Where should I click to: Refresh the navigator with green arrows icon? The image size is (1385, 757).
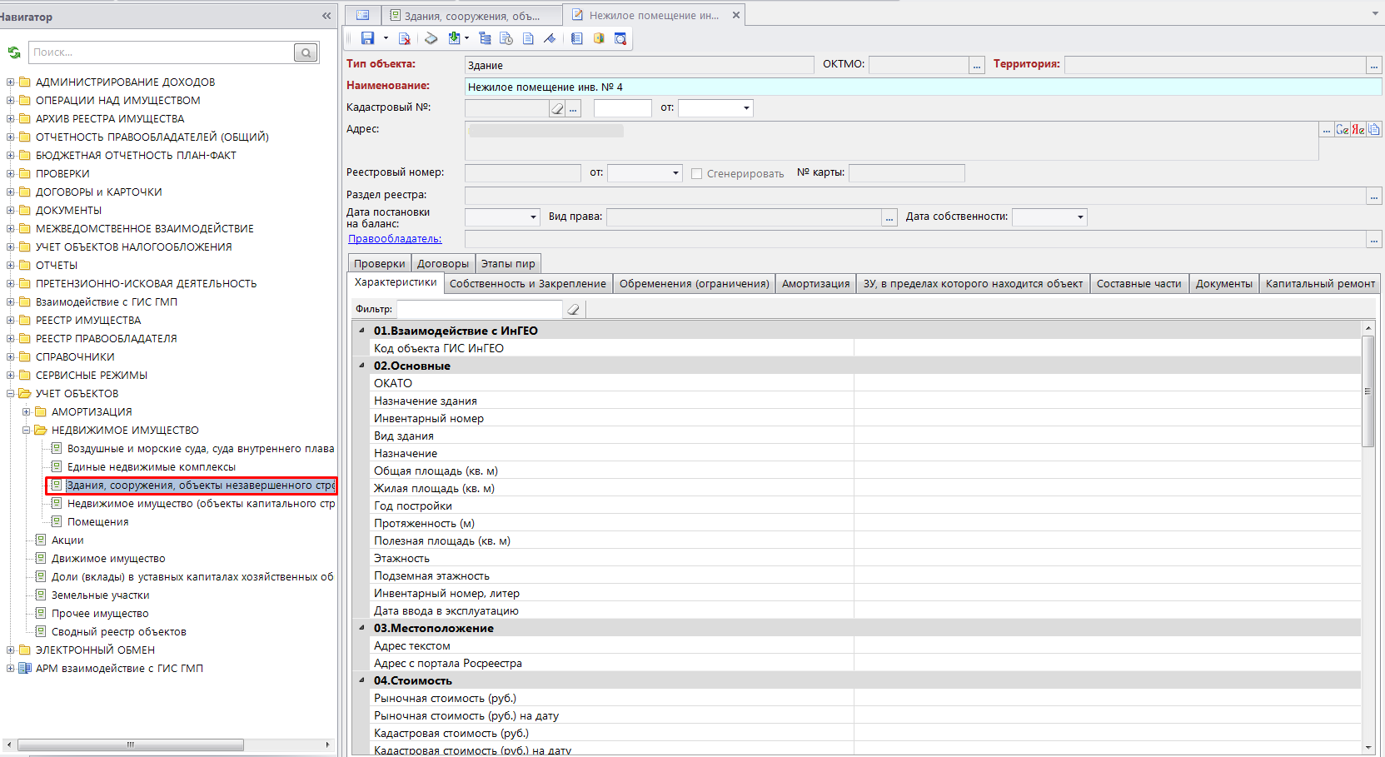14,52
